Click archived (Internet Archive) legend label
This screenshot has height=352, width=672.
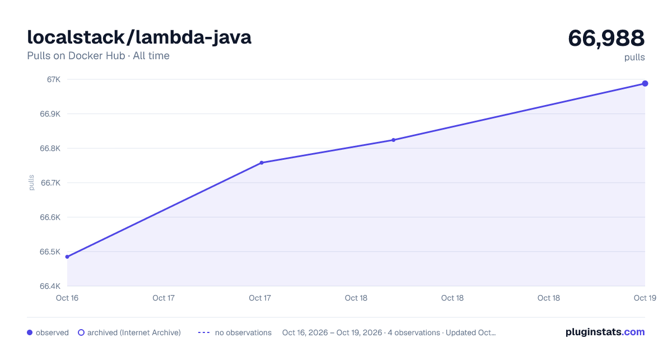[x=134, y=332]
